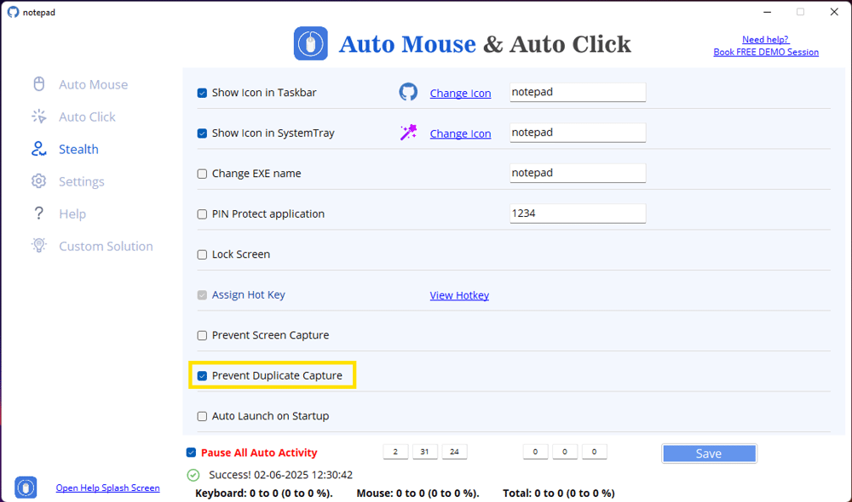852x502 pixels.
Task: Click Book FREE DEMO Session link
Action: (x=766, y=52)
